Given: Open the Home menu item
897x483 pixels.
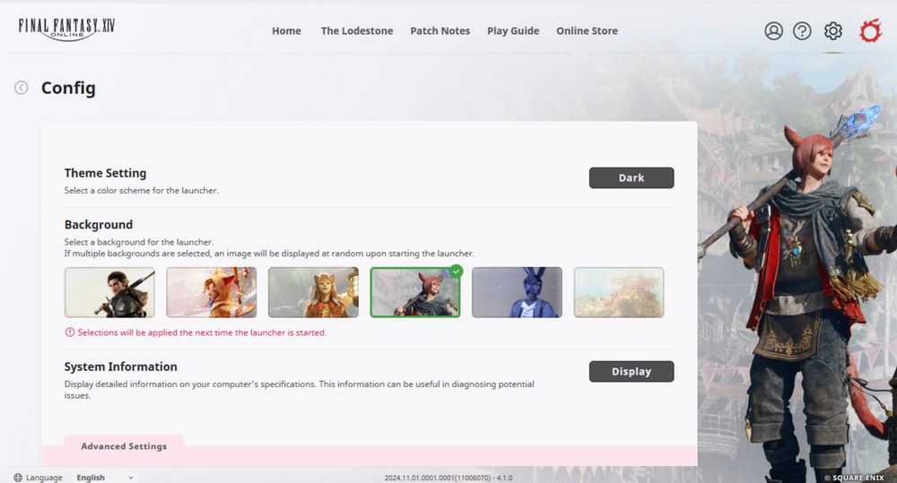Looking at the screenshot, I should [286, 30].
